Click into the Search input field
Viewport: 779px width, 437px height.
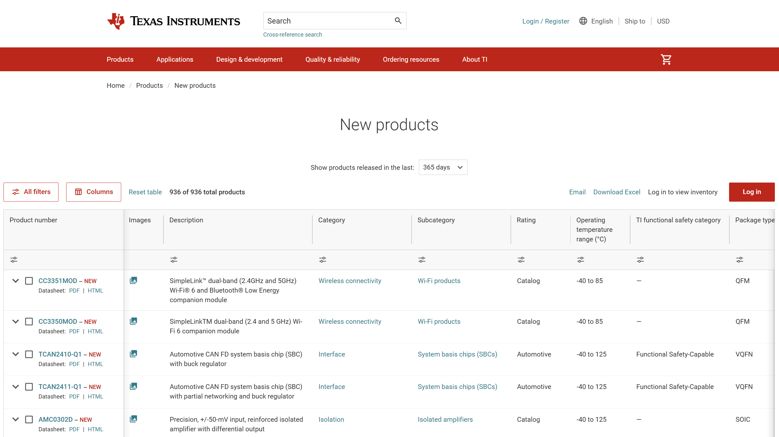[x=328, y=21]
